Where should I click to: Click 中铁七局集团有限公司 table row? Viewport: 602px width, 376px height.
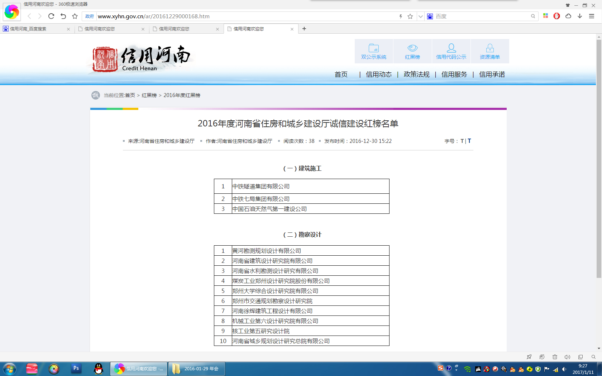coord(302,199)
